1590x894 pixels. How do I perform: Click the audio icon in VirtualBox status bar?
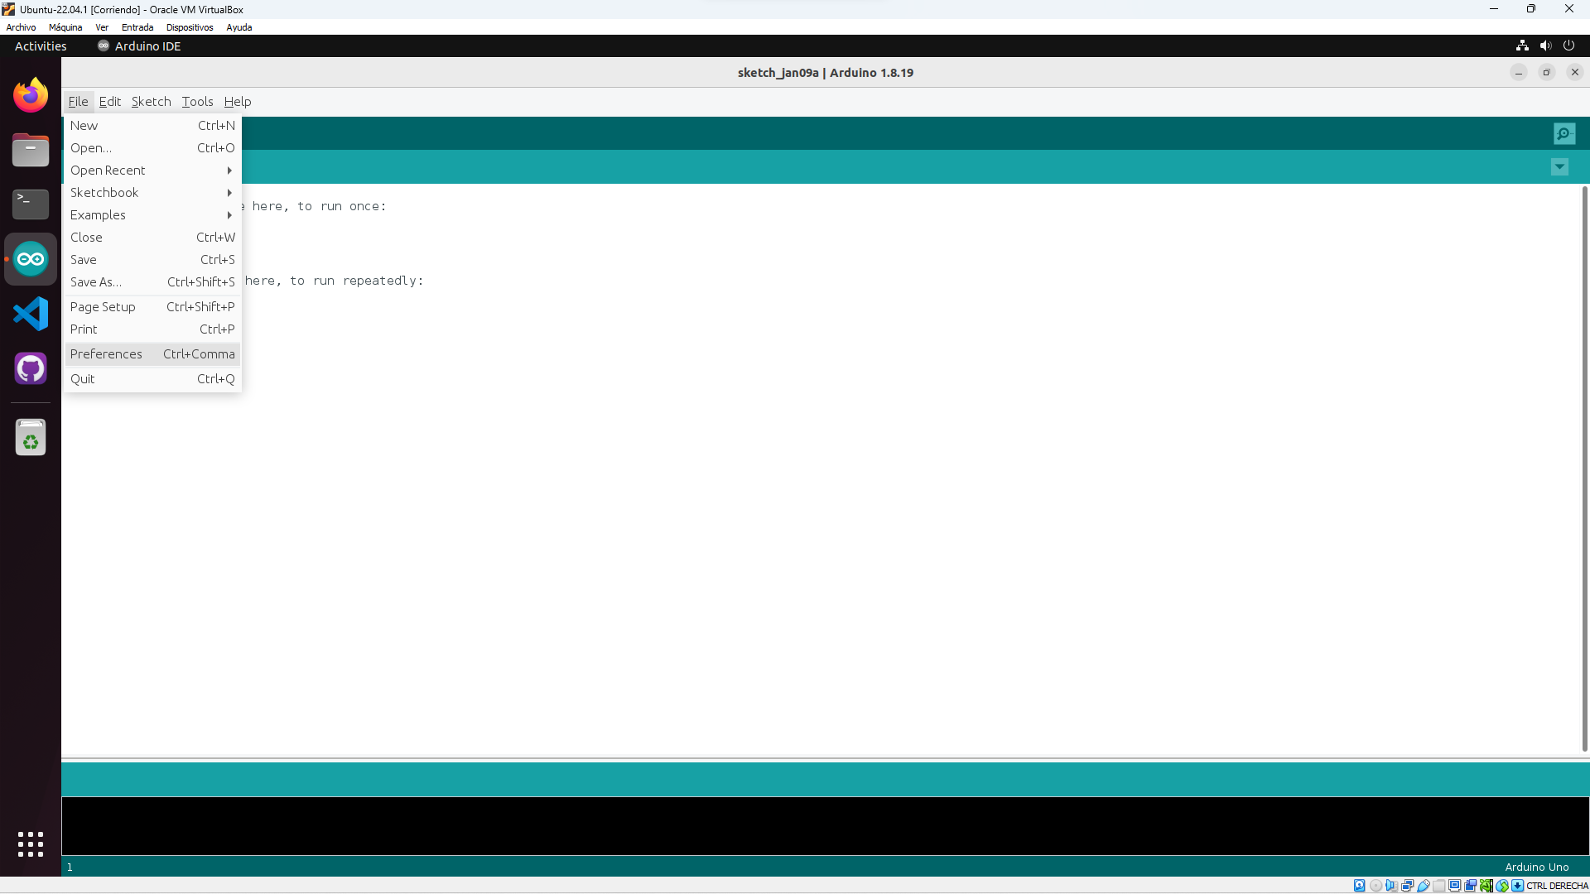[1390, 885]
